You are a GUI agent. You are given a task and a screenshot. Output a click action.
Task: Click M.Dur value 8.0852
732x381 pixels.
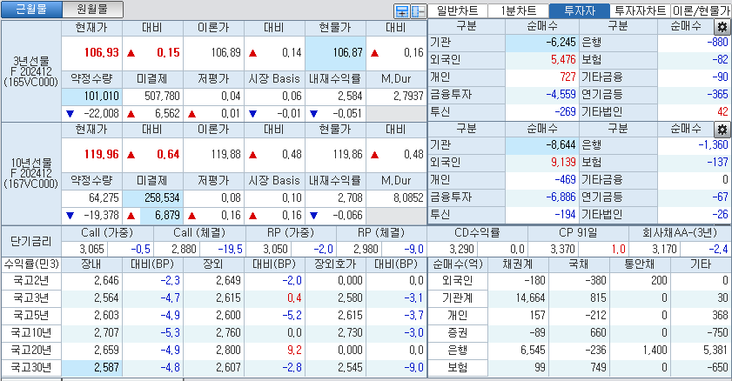[396, 197]
